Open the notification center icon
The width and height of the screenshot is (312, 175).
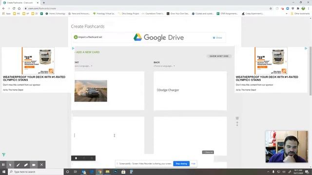coord(307,172)
